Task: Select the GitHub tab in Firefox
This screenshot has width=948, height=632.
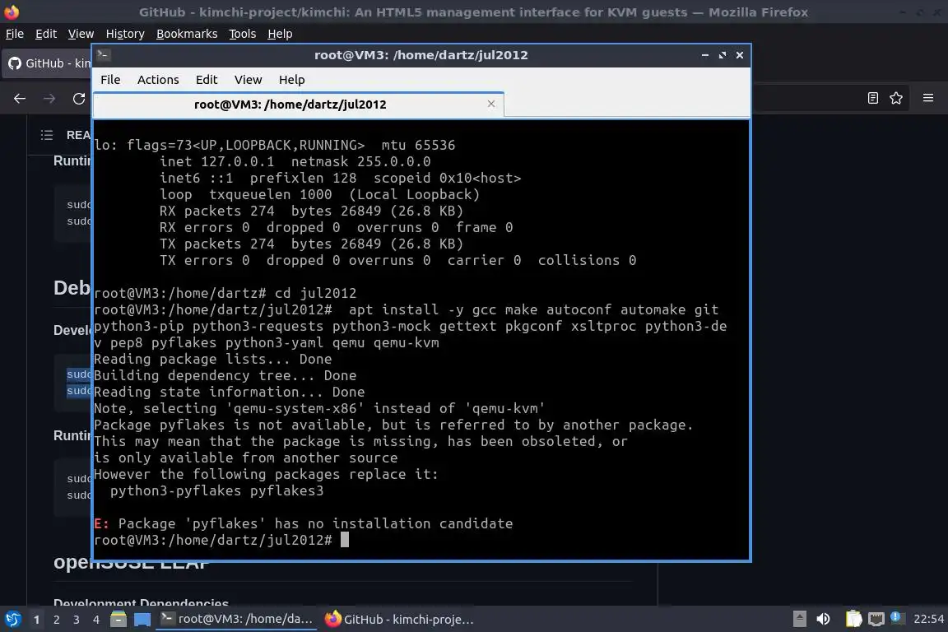Action: (49, 63)
